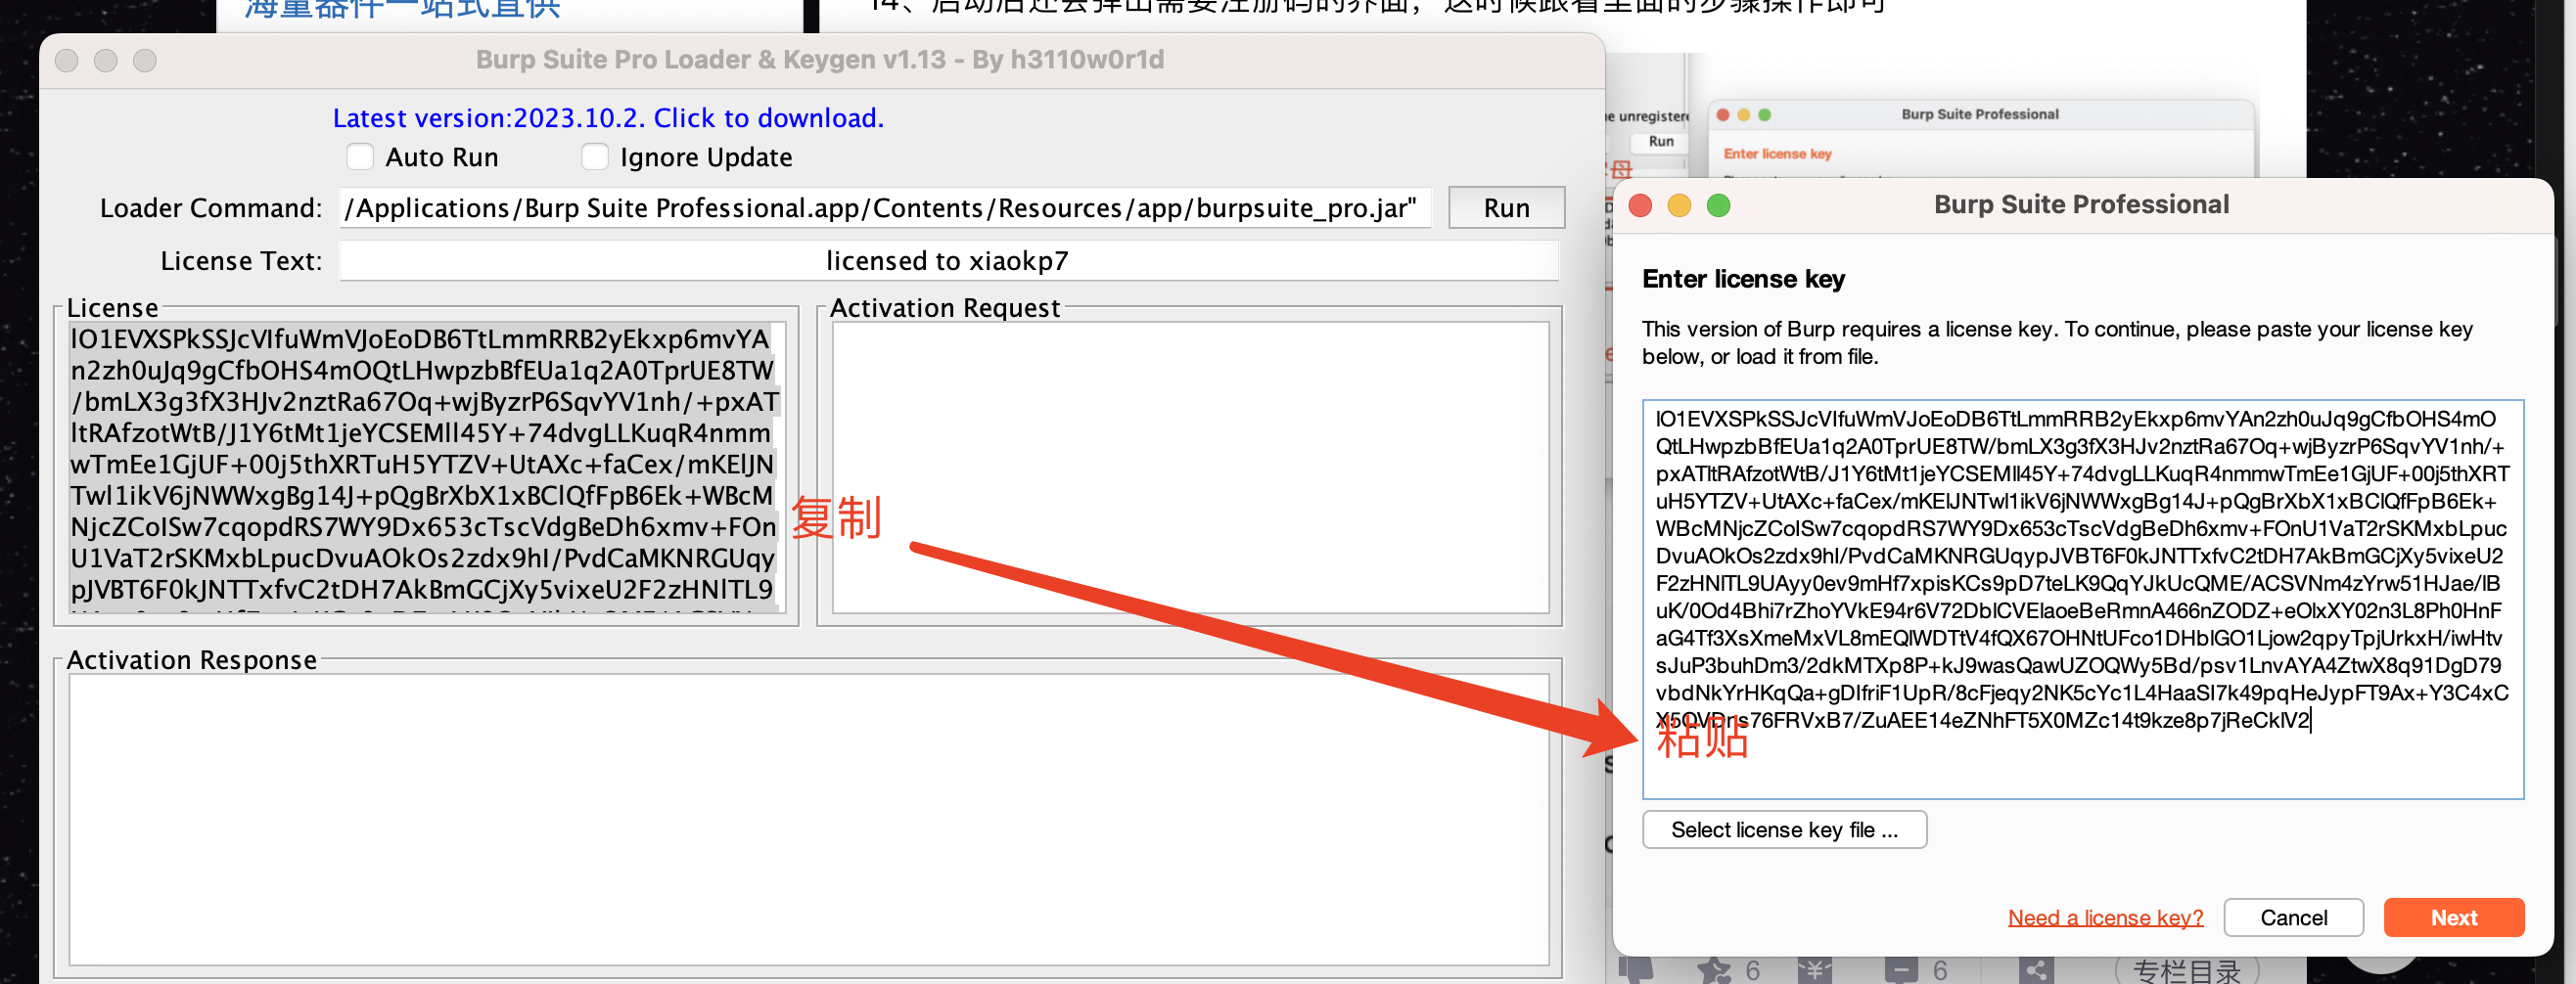Star the article using the collect icon
This screenshot has height=984, width=2576.
click(x=1712, y=968)
